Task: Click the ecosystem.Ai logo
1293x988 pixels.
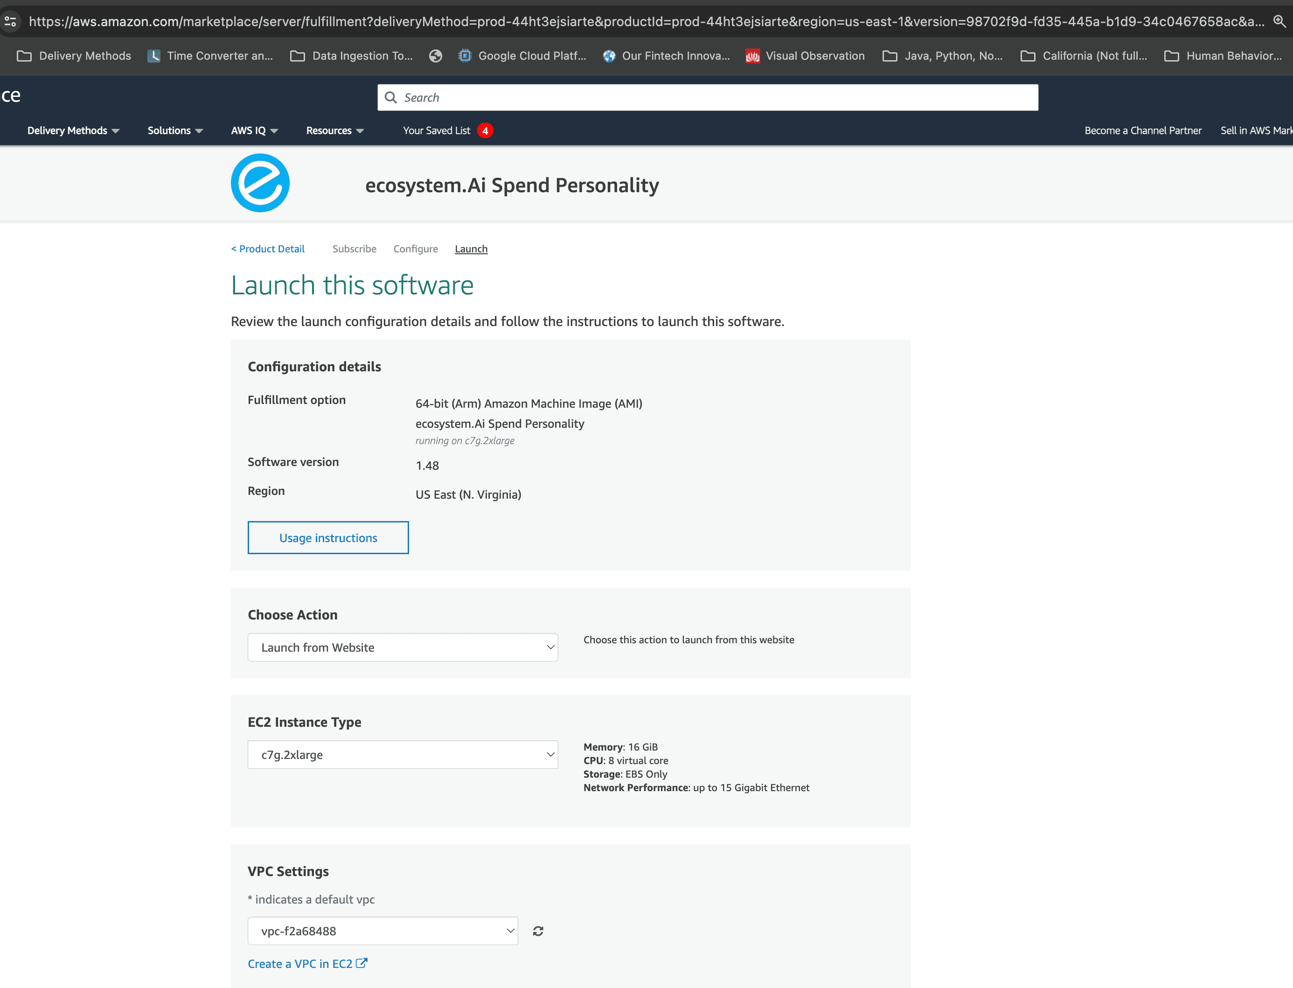Action: click(x=260, y=183)
